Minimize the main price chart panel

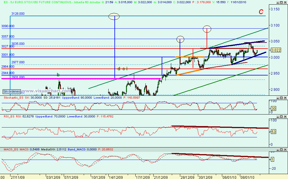(278, 2)
